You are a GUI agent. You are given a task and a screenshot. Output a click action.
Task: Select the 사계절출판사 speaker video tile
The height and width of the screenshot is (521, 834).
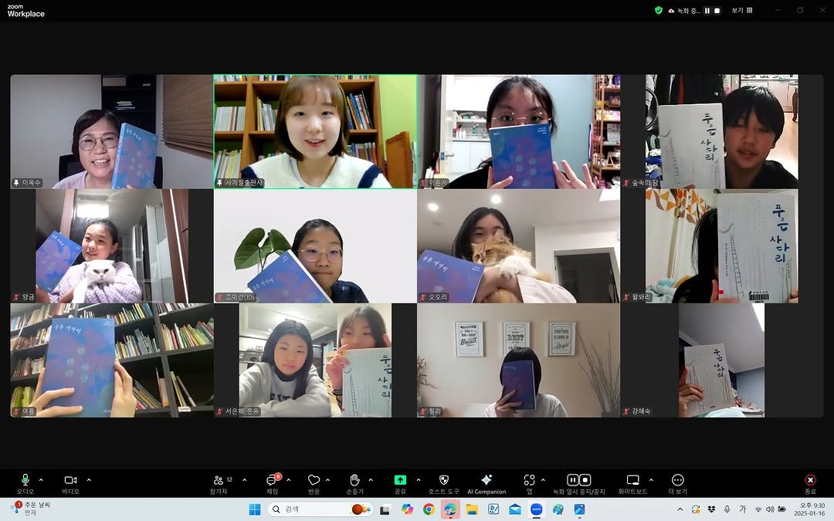pyautogui.click(x=315, y=131)
